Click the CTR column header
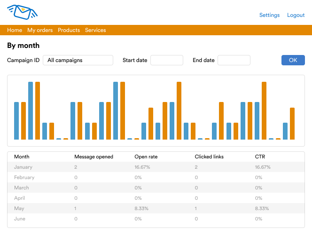Screen dimensions: 312x235 [259, 157]
